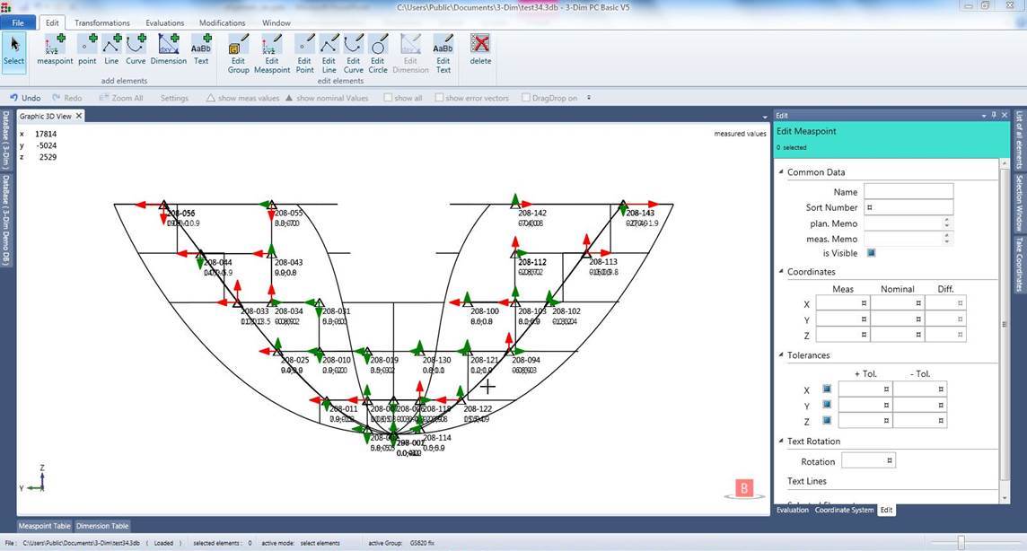The width and height of the screenshot is (1027, 551).
Task: Click the Edit Circle icon
Action: (378, 53)
